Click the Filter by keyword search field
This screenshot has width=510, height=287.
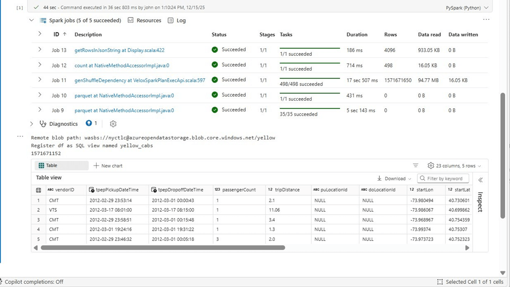(443, 178)
